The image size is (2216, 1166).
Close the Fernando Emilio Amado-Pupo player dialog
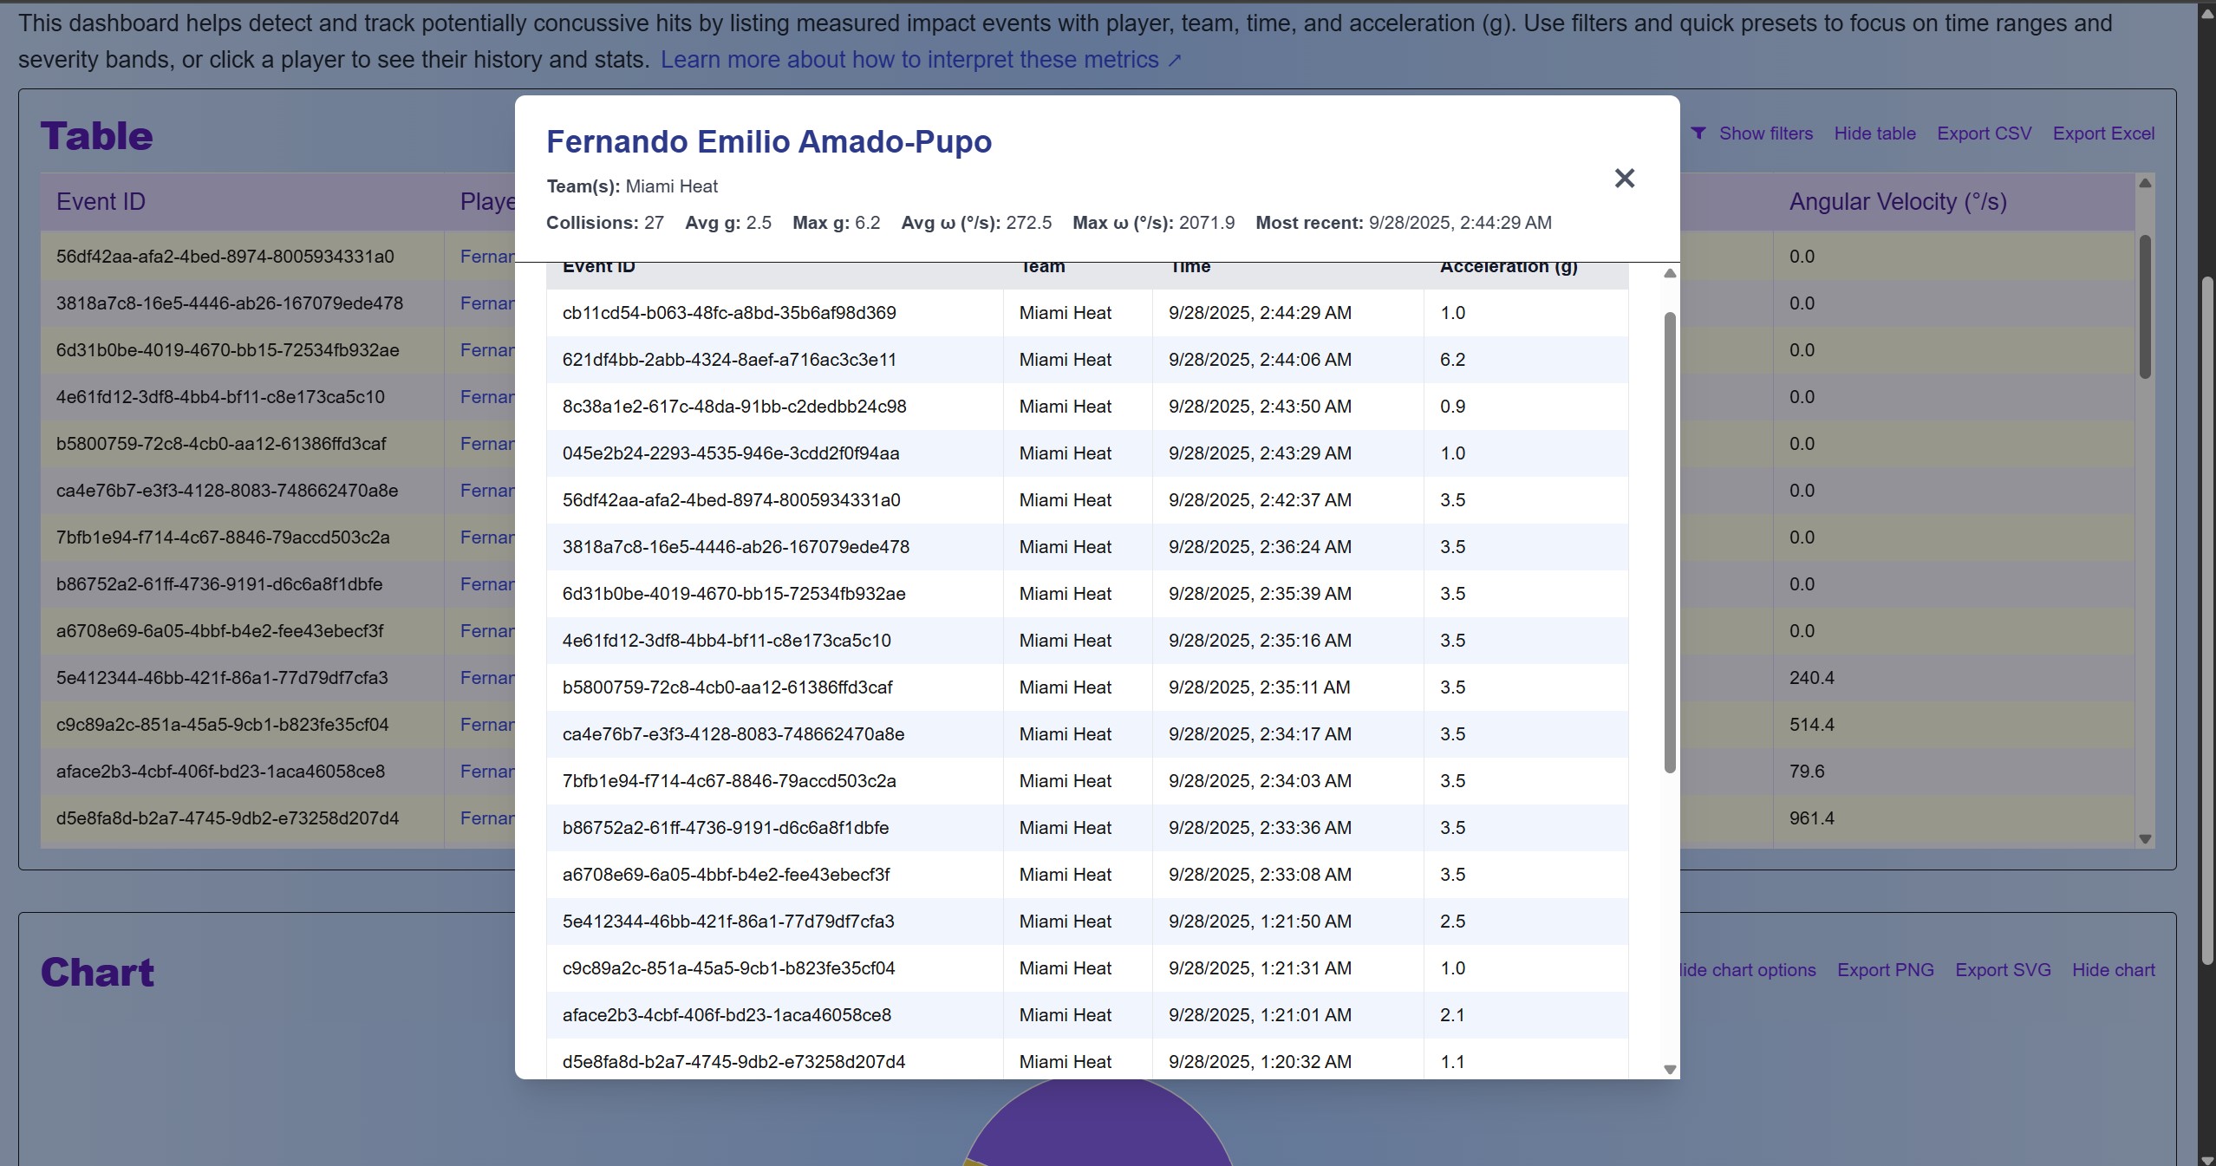(x=1624, y=179)
